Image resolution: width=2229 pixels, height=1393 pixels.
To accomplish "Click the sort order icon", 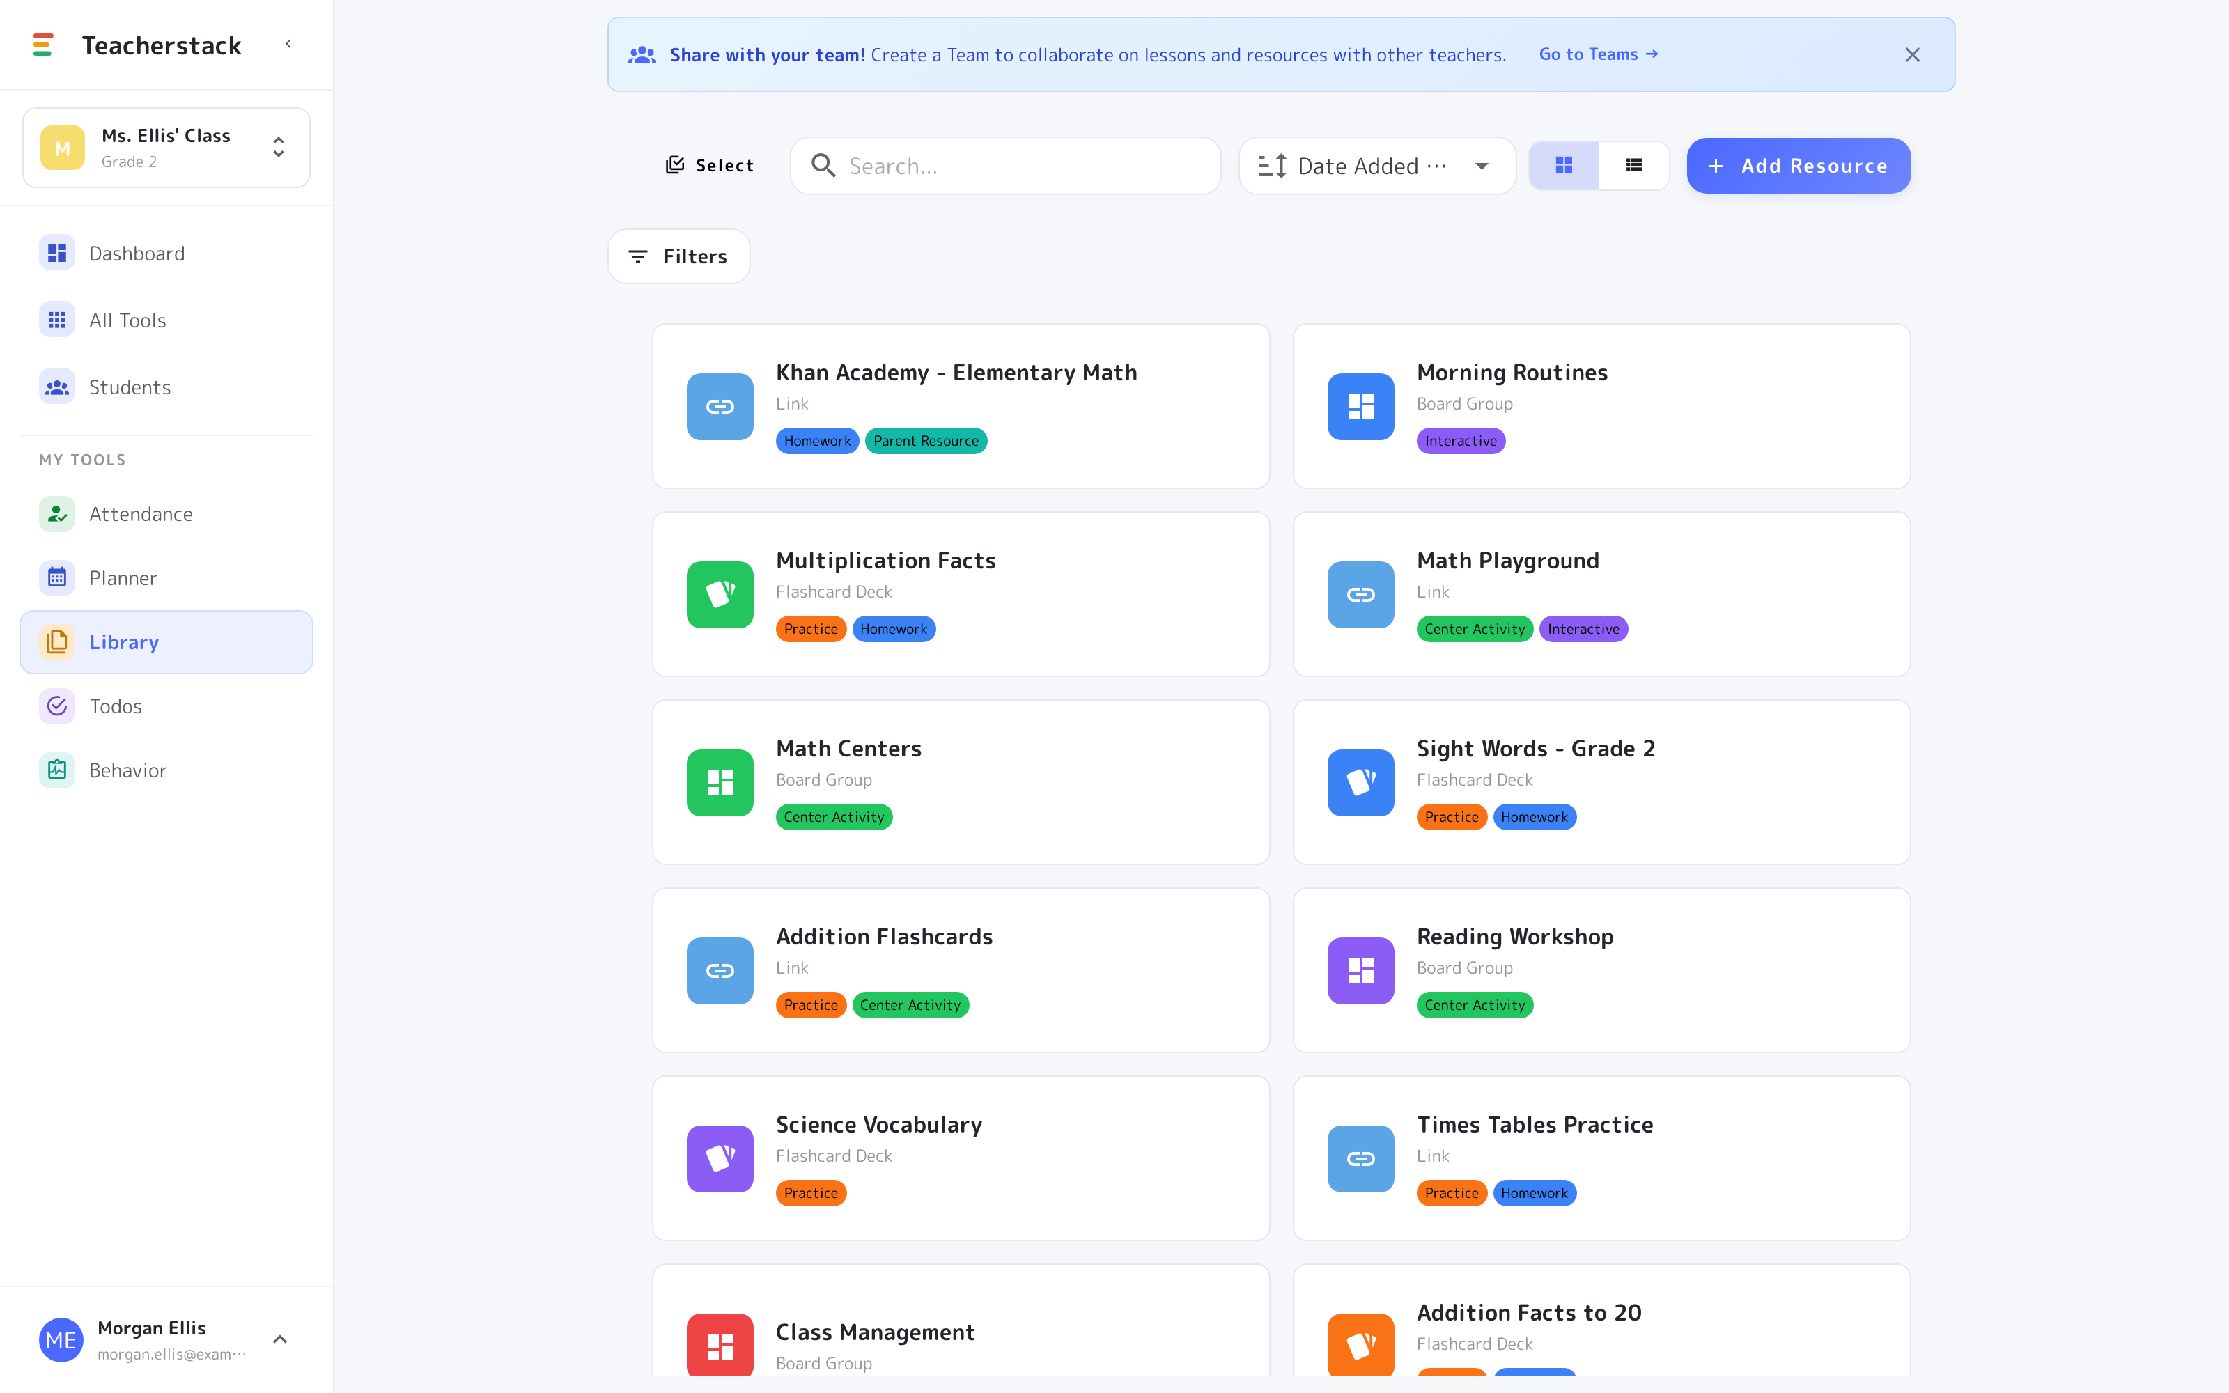I will [x=1272, y=166].
